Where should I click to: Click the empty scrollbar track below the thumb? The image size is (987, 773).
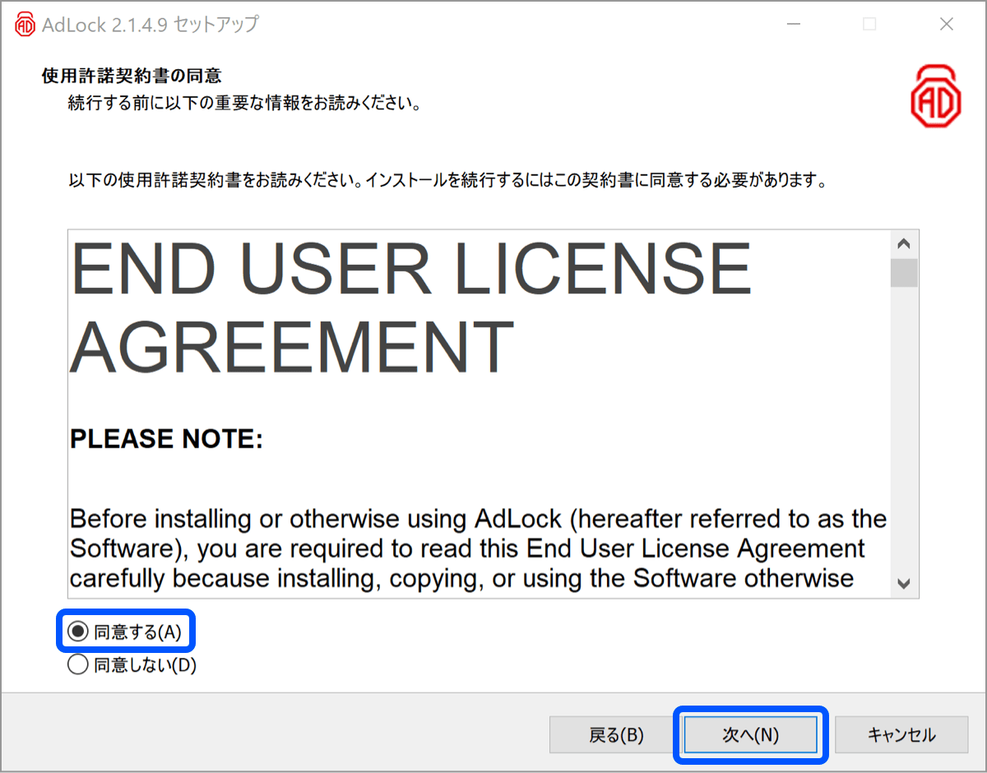tap(904, 428)
